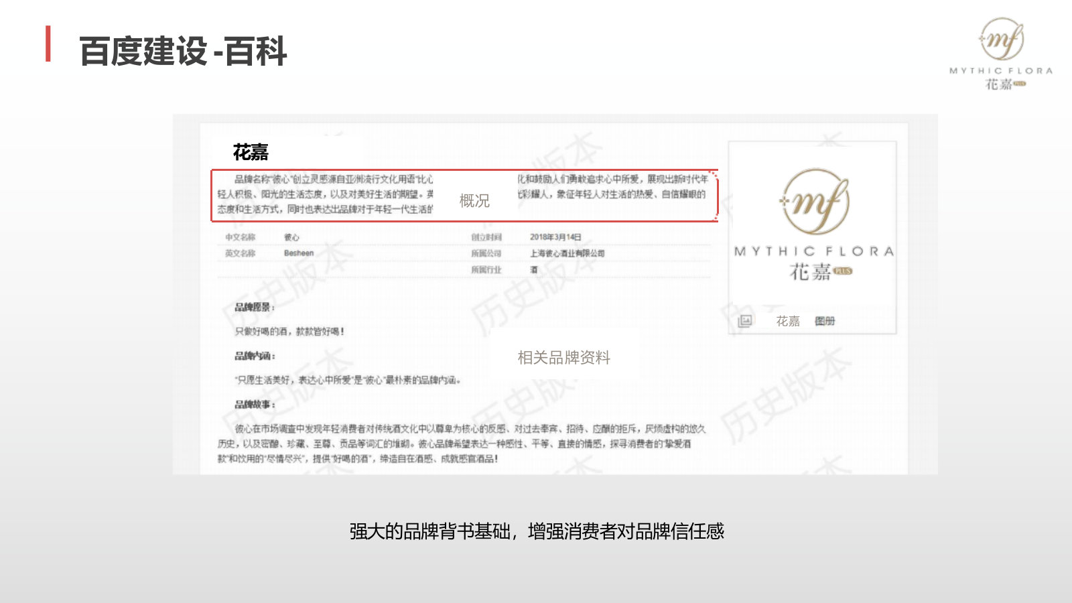Image resolution: width=1072 pixels, height=603 pixels.
Task: Open the 花嘉 gallery link
Action: pyautogui.click(x=788, y=321)
